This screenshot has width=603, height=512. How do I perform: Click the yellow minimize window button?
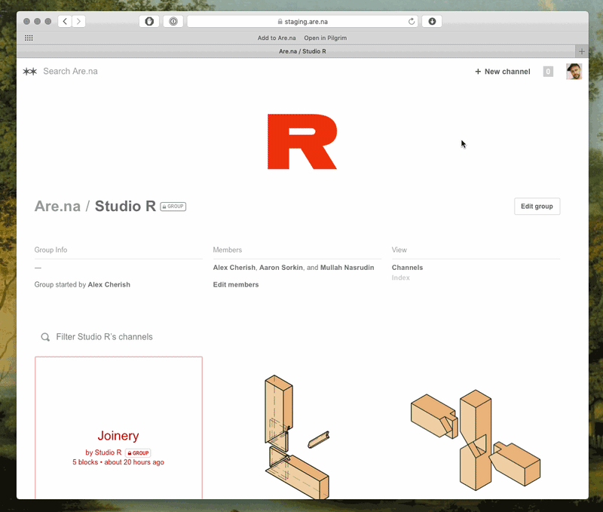[x=37, y=22]
